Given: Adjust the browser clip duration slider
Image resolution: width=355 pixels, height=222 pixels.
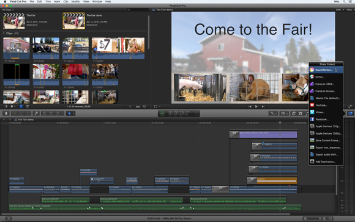Looking at the screenshot, I should (130, 106).
